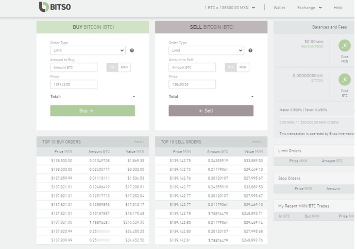Select MXN unit in Amount to Buy
The image size is (357, 249).
click(124, 67)
